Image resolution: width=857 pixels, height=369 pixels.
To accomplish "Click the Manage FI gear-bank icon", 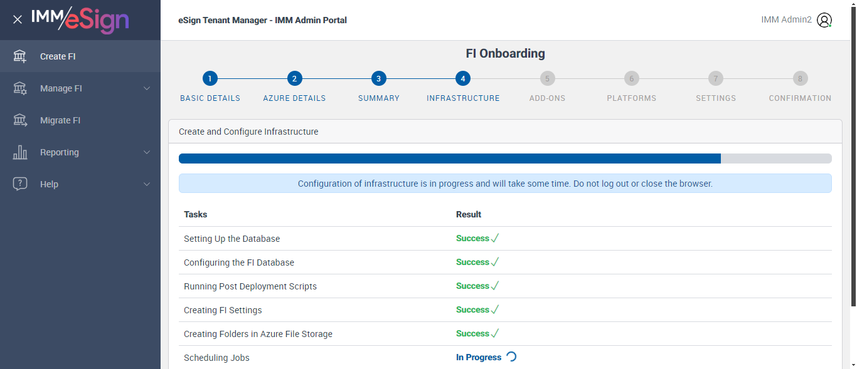I will click(20, 88).
